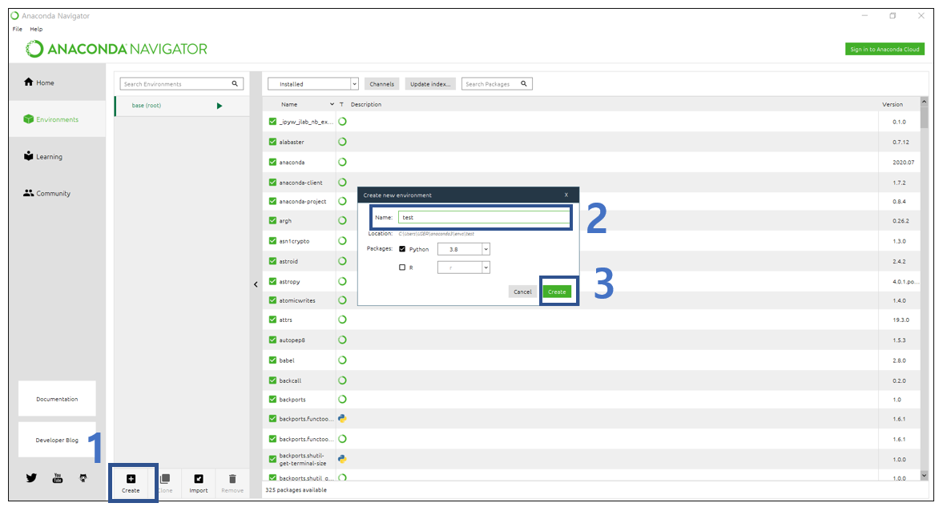Enable the R package checkbox in dialog
Screen dimensions: 943x507
(x=402, y=267)
